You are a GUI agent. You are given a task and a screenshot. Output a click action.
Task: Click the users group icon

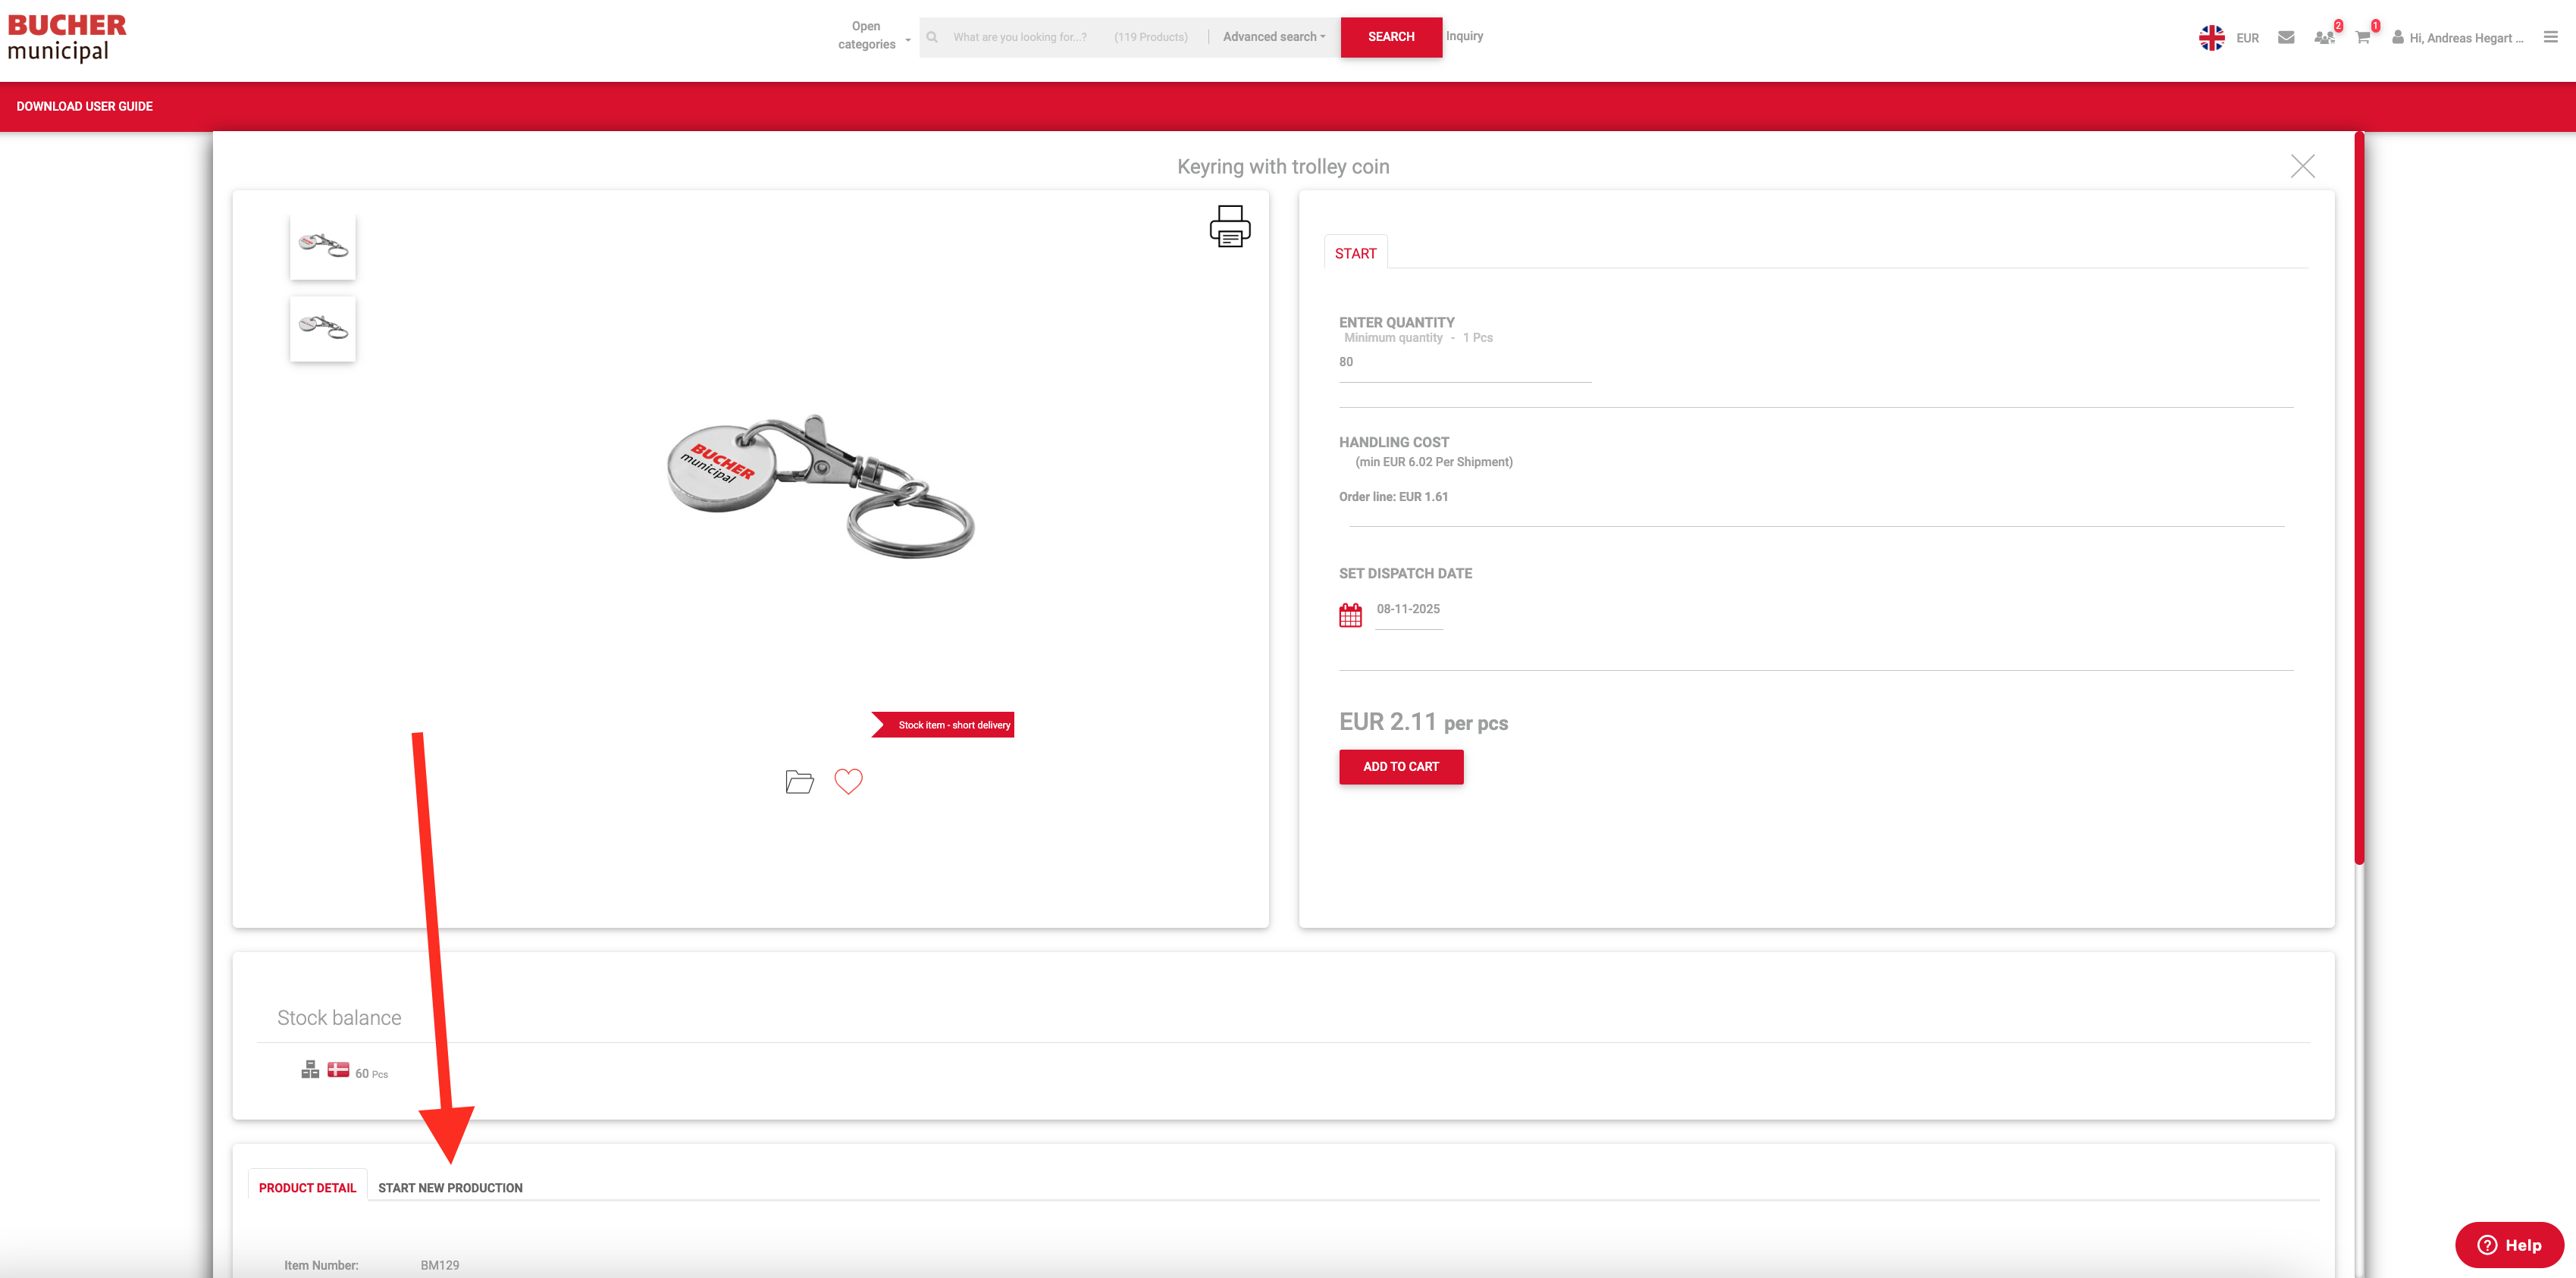click(x=2324, y=38)
